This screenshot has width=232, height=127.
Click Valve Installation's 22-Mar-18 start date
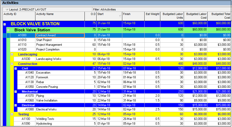coord(109,100)
